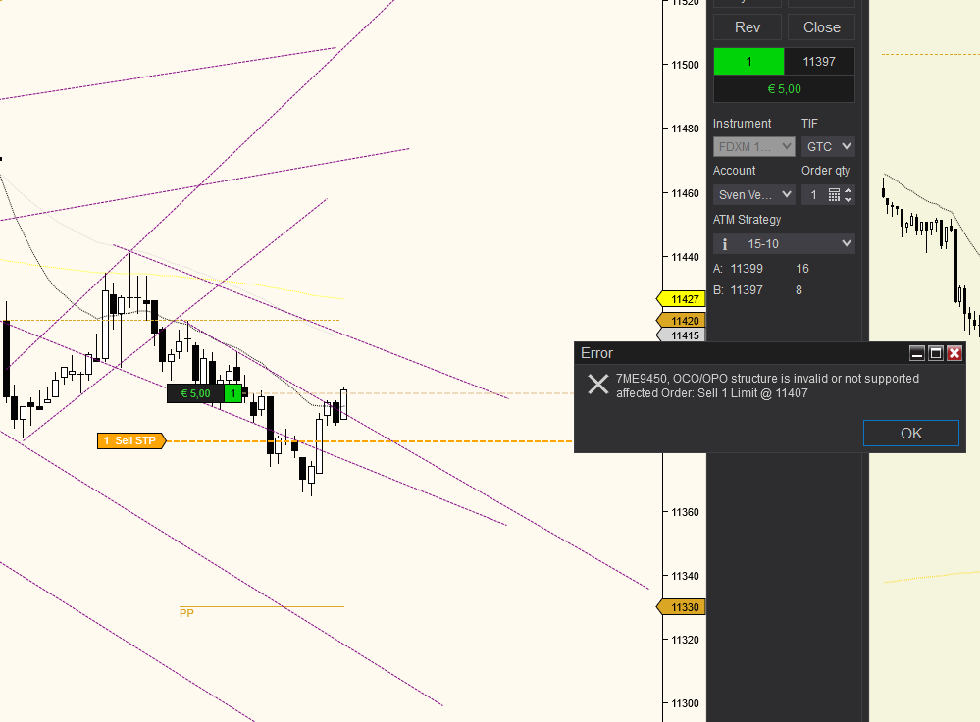Open the TIF GTC dropdown
The image size is (980, 722).
pyautogui.click(x=828, y=147)
